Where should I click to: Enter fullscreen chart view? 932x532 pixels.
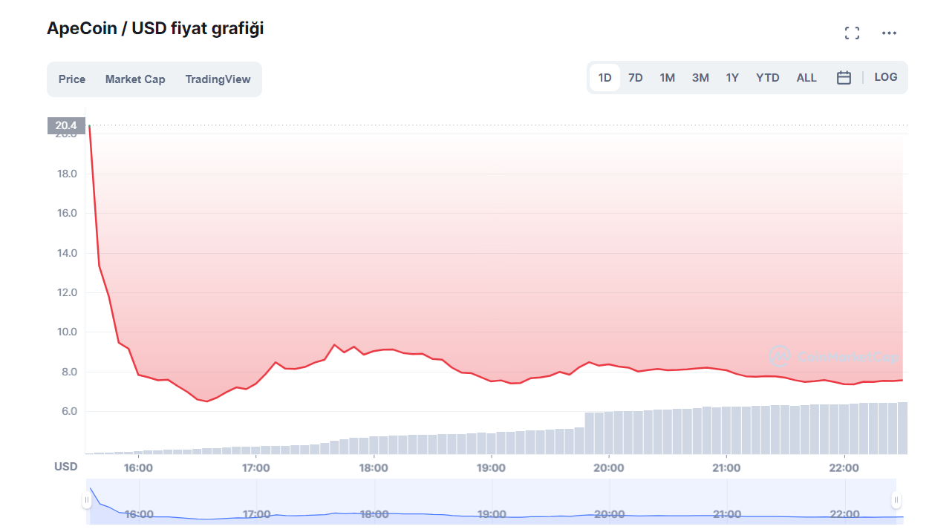tap(852, 33)
